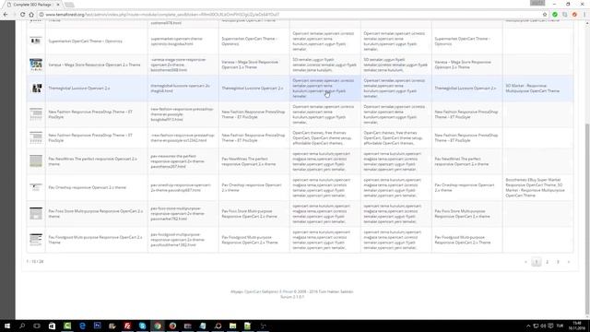The width and height of the screenshot is (590, 332).
Task: Click Supermarket OpenCart Theme product thumbnail
Action: click(x=36, y=41)
